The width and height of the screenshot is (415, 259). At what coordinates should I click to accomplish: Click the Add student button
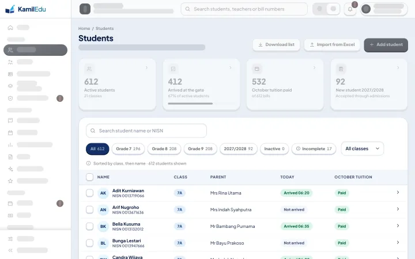[x=386, y=45]
